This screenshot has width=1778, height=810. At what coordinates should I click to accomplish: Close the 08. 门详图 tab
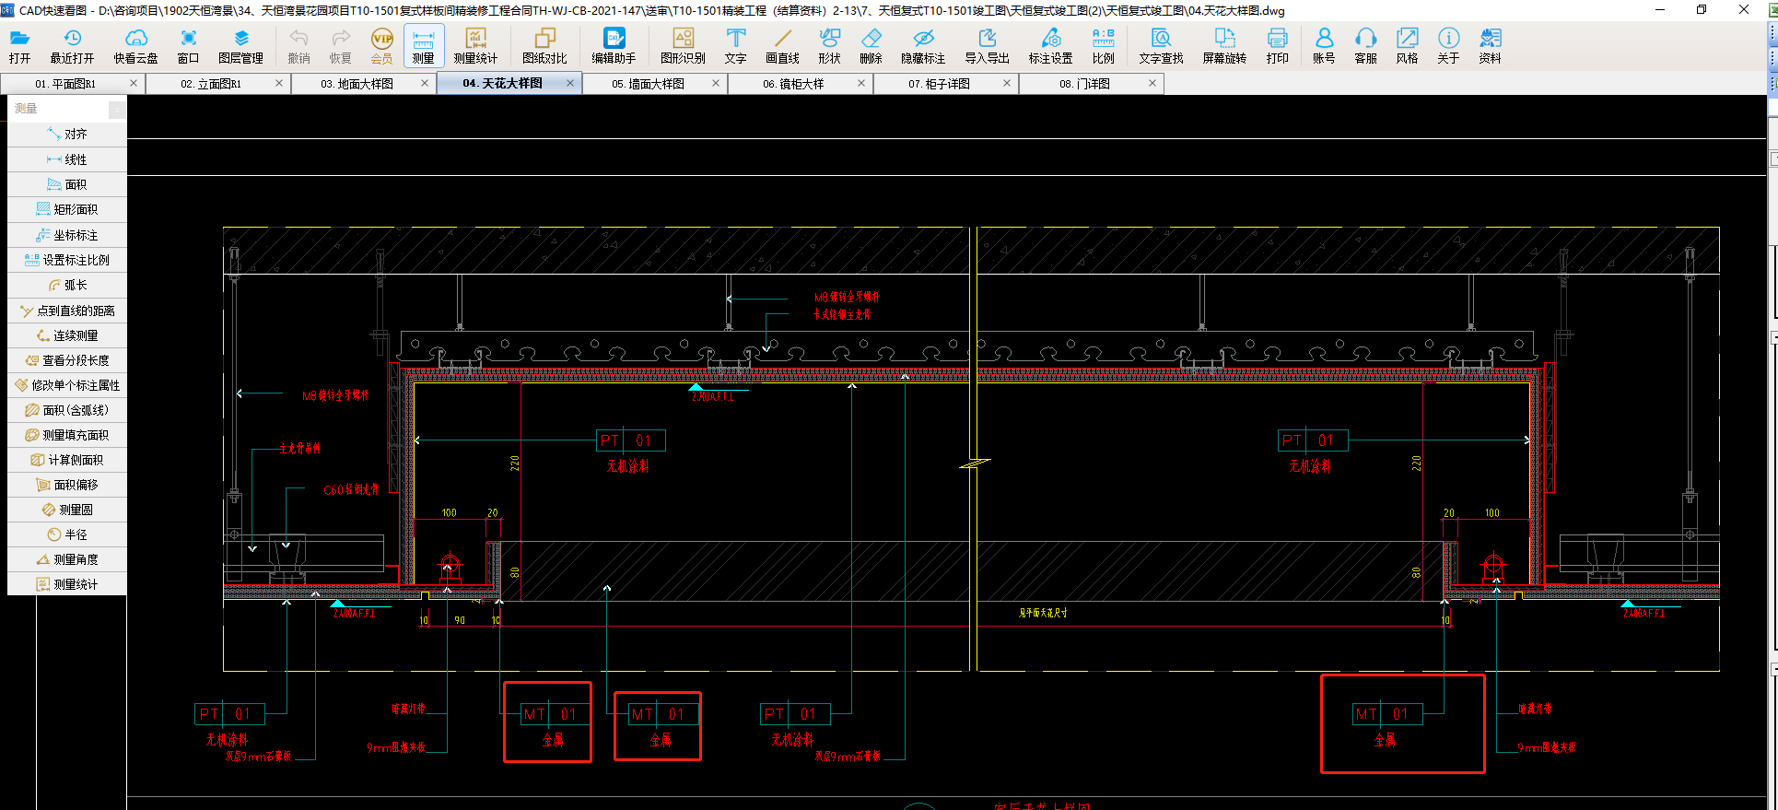[x=1152, y=83]
